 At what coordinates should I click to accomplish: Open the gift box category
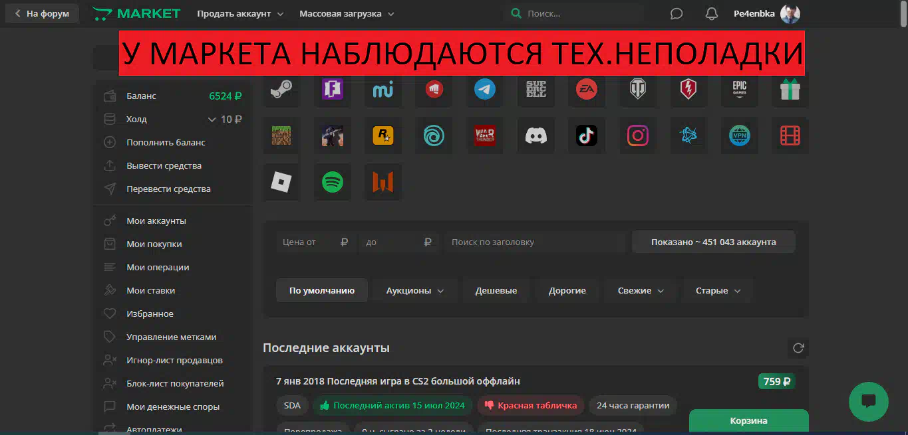click(790, 89)
